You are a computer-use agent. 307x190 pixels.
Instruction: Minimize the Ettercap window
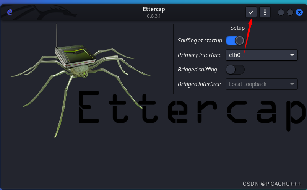(281, 12)
